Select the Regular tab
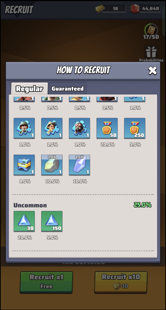This screenshot has width=166, height=310. coord(29,88)
